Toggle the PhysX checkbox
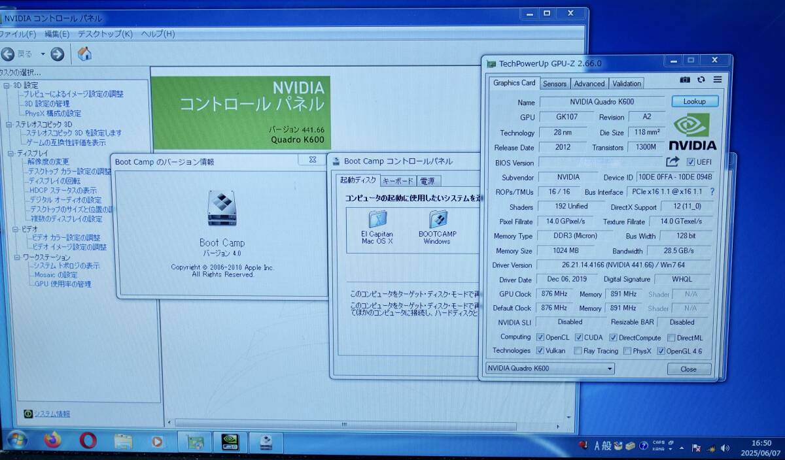Viewport: 785px width, 460px height. (x=627, y=351)
